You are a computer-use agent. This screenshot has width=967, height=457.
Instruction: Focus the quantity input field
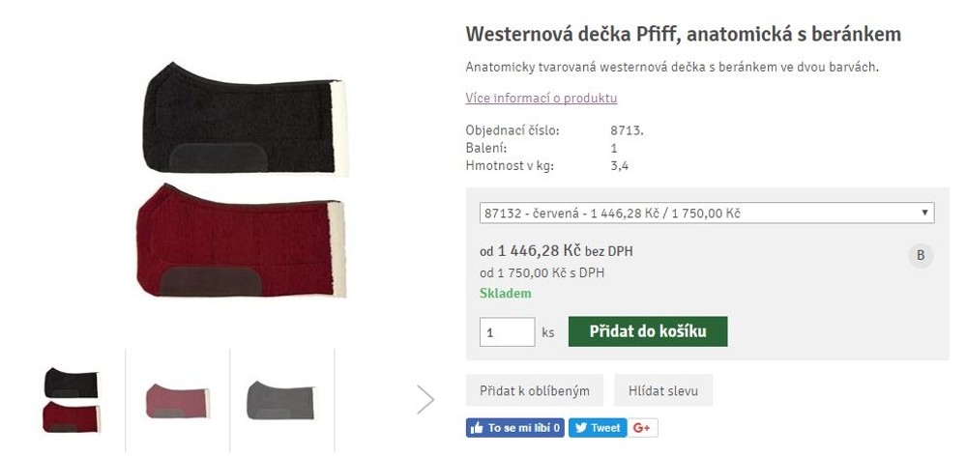coord(507,331)
